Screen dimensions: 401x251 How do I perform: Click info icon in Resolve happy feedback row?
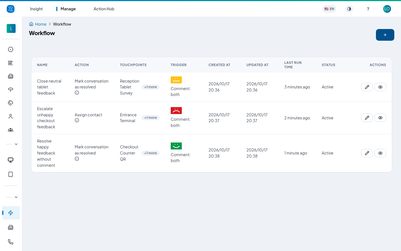pos(77,159)
